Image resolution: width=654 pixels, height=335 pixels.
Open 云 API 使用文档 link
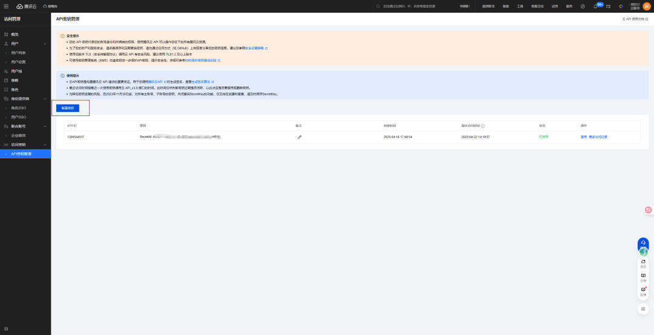635,19
